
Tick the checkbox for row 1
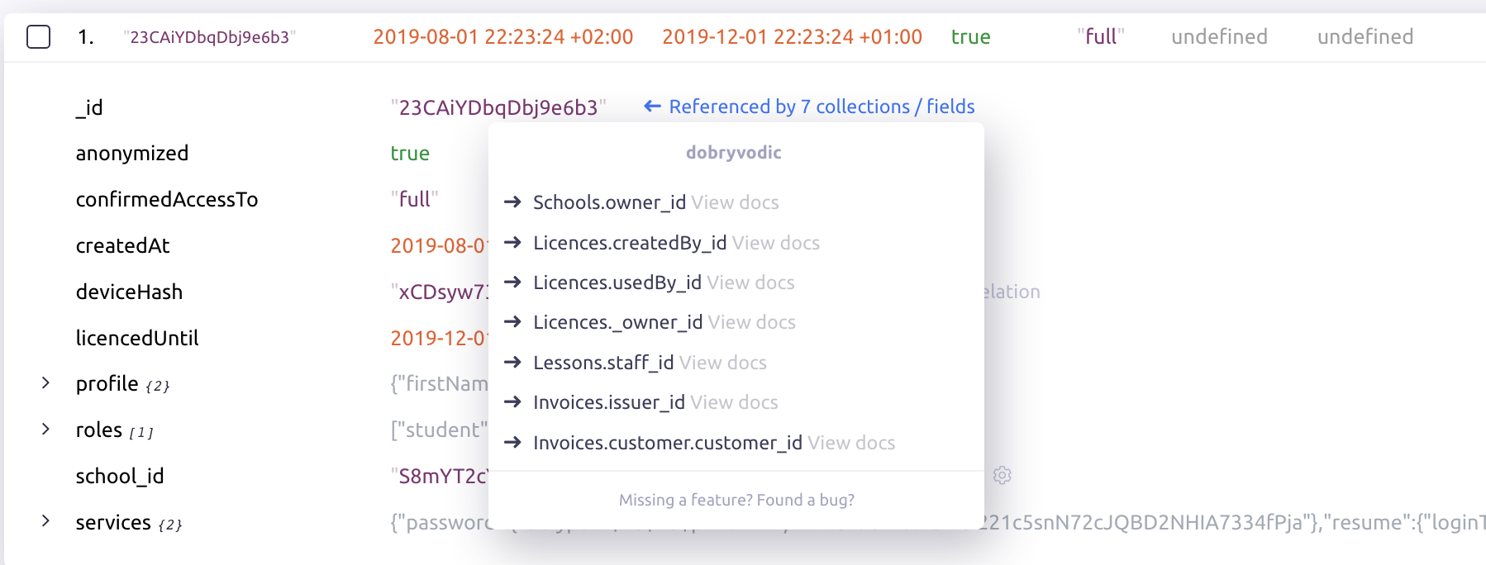38,37
